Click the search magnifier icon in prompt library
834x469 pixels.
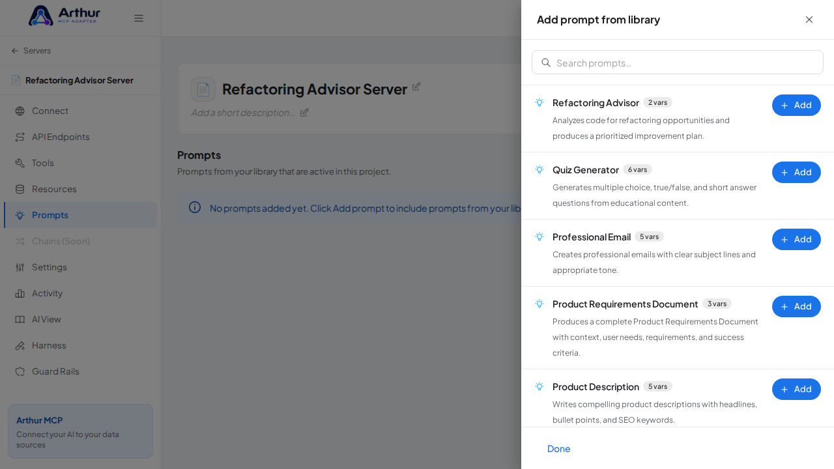[x=546, y=63]
